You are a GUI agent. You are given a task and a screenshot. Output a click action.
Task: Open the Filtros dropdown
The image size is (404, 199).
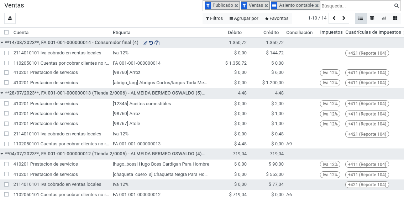pos(214,18)
